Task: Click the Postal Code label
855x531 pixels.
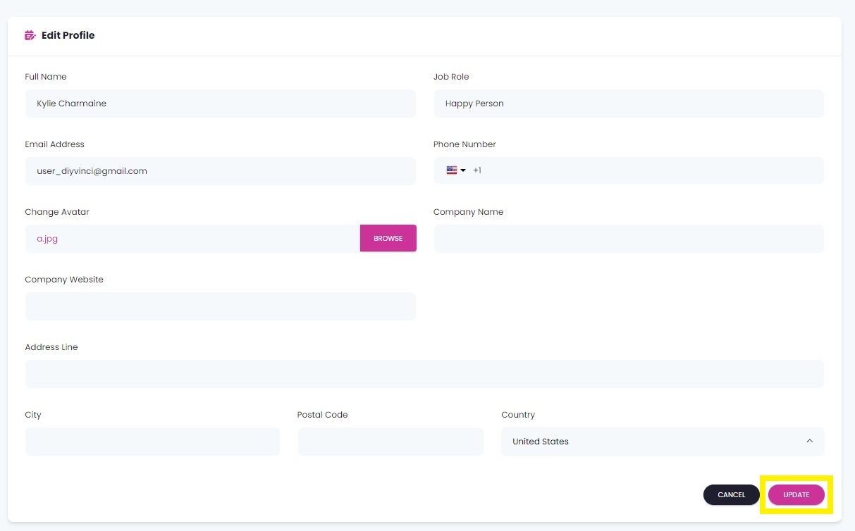Action: tap(322, 415)
